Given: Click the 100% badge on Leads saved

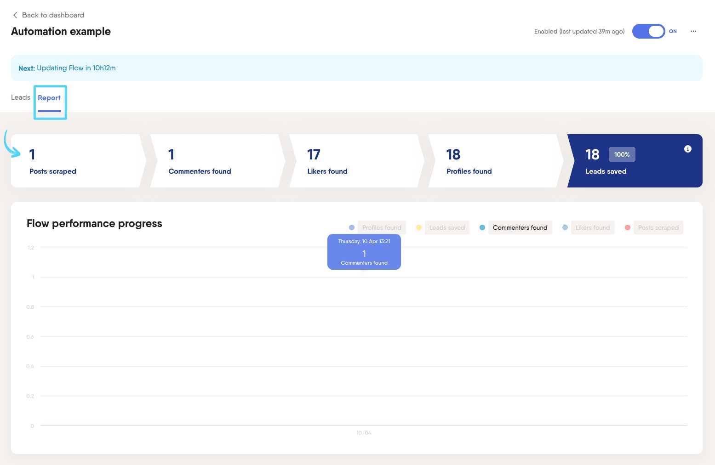Looking at the screenshot, I should 622,154.
